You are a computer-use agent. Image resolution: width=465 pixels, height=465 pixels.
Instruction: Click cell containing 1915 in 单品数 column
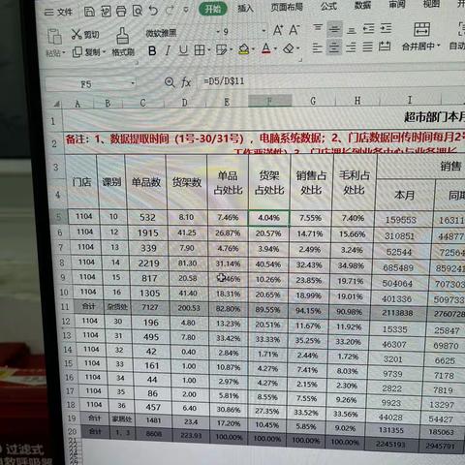pyautogui.click(x=148, y=232)
